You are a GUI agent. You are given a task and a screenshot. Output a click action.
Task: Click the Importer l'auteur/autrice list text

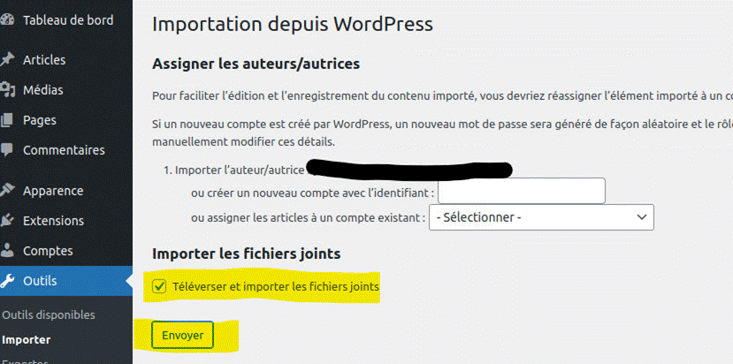(x=240, y=171)
